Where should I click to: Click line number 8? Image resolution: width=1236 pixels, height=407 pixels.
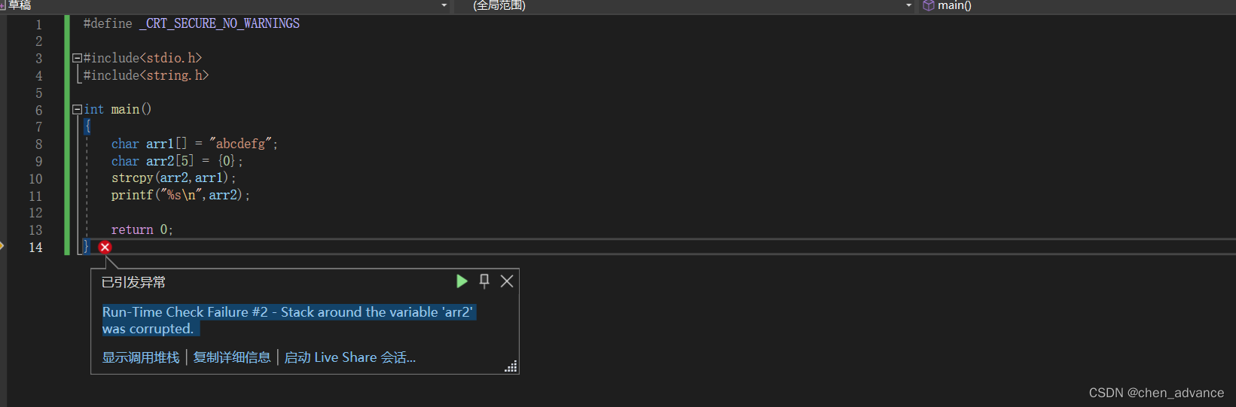[x=39, y=144]
